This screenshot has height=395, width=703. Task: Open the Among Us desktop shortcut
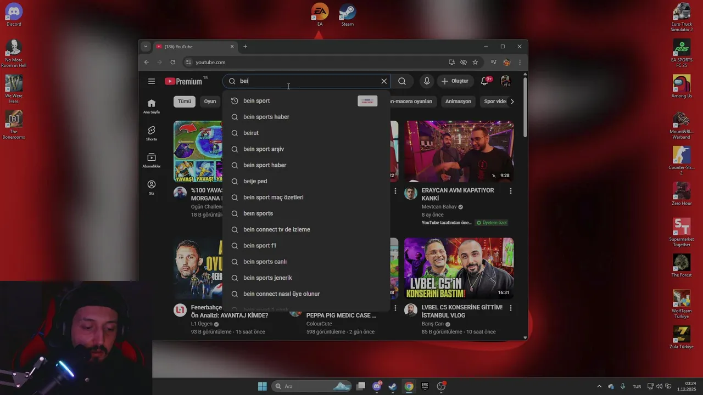point(682,87)
